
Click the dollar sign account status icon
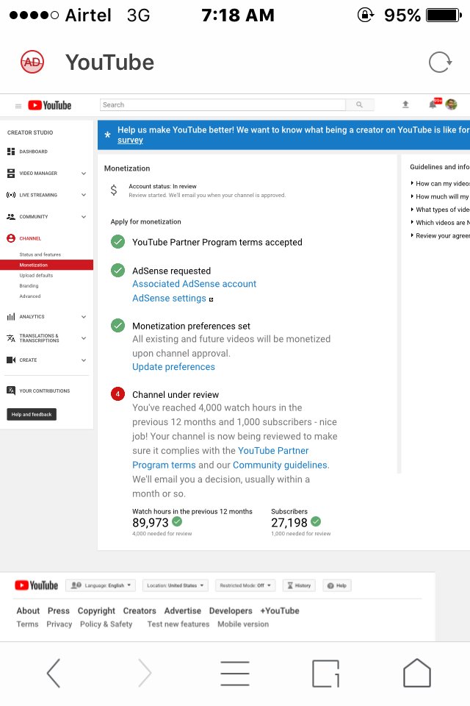tap(114, 190)
